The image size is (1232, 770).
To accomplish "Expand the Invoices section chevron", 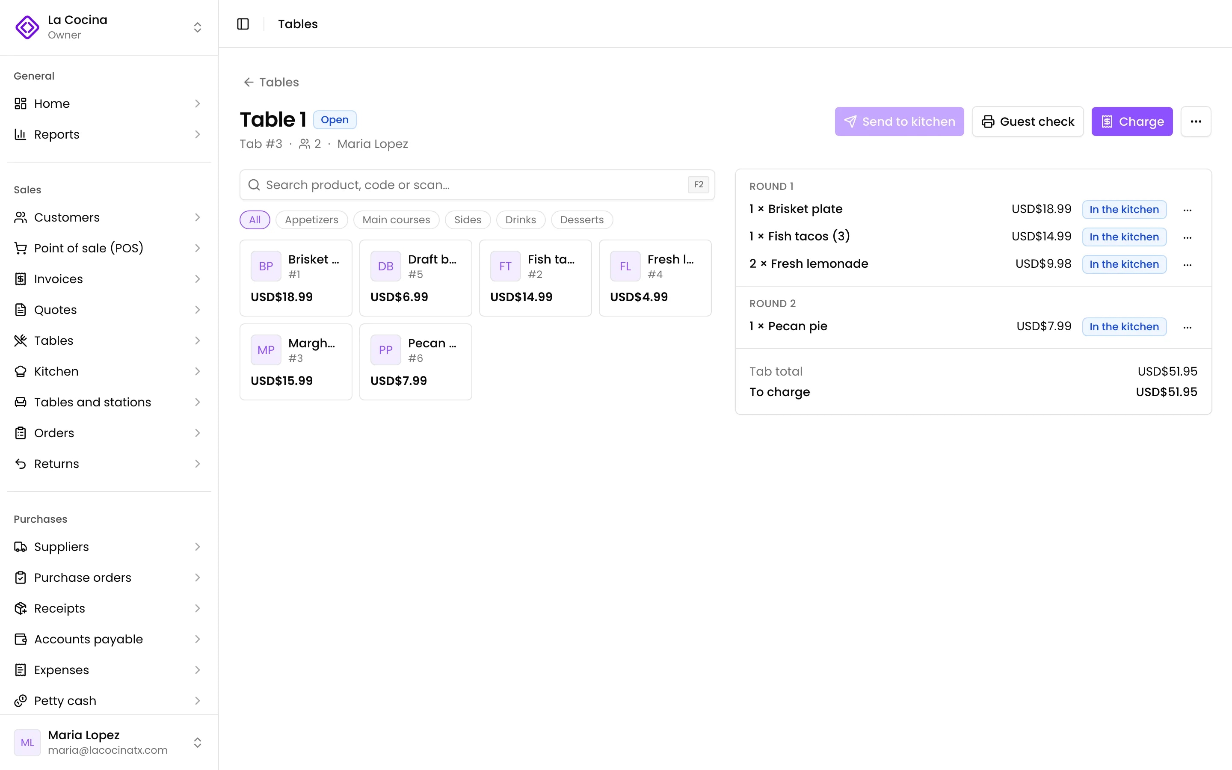I will (198, 279).
